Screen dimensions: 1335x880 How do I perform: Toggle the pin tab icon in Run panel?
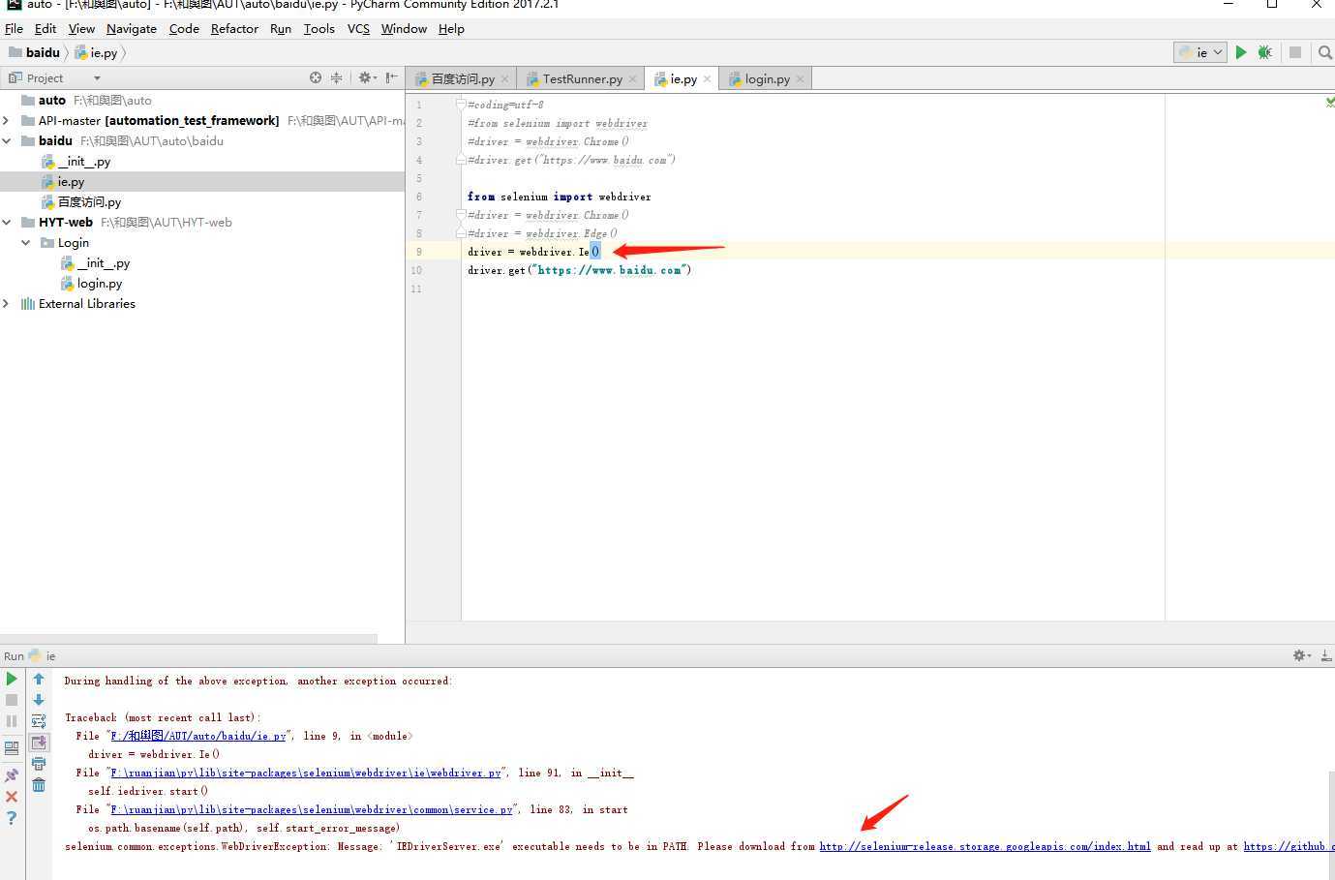click(12, 775)
